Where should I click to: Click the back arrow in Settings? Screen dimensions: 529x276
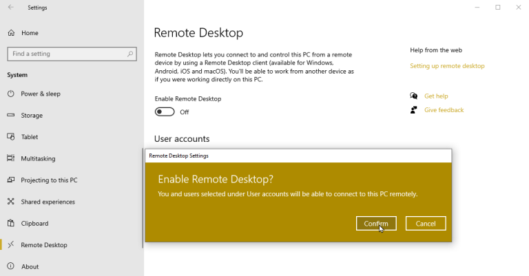[x=11, y=7]
